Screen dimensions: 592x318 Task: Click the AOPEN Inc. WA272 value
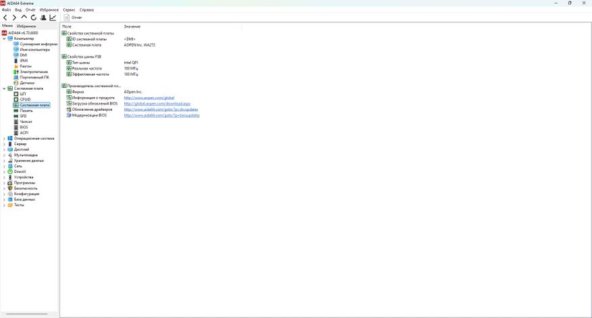coord(139,45)
